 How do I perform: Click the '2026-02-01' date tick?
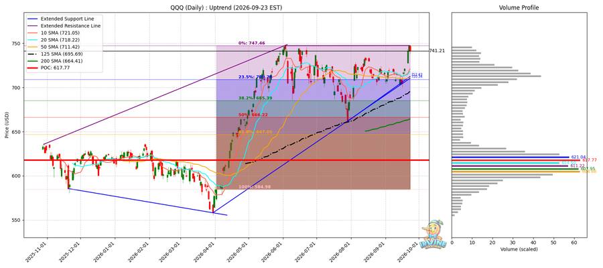pos(140,251)
